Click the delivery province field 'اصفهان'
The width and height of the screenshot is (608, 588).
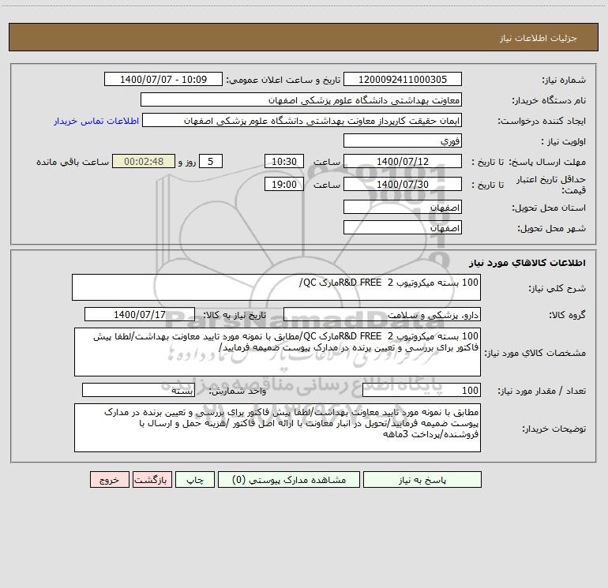click(x=403, y=208)
